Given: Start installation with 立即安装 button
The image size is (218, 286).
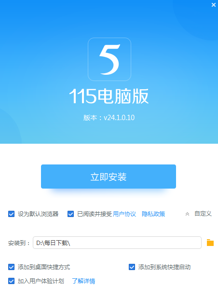Looking at the screenshot, I should click(109, 177).
